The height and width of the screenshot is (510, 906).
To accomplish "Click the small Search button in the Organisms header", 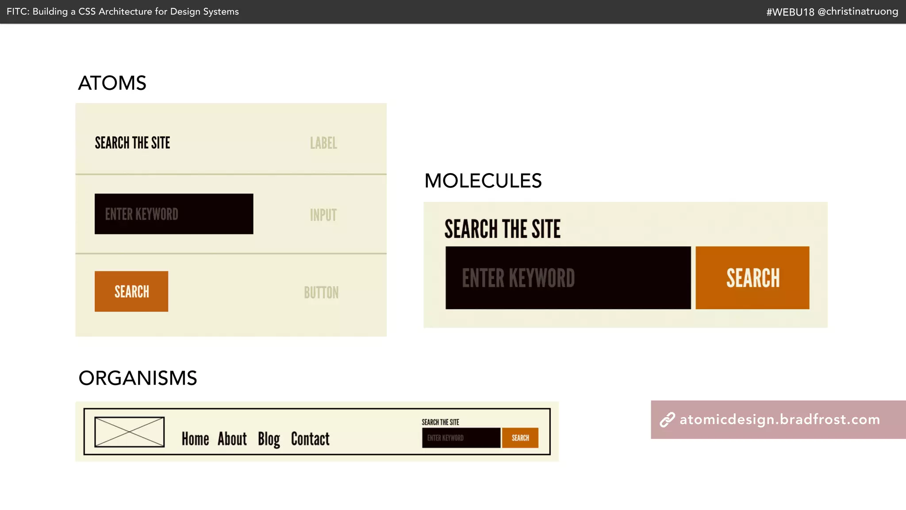I will pos(520,438).
